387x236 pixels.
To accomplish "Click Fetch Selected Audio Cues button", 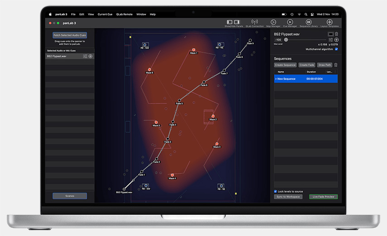I will click(70, 35).
